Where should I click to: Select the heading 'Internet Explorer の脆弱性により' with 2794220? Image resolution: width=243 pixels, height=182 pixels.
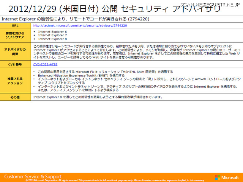[x=76, y=19]
